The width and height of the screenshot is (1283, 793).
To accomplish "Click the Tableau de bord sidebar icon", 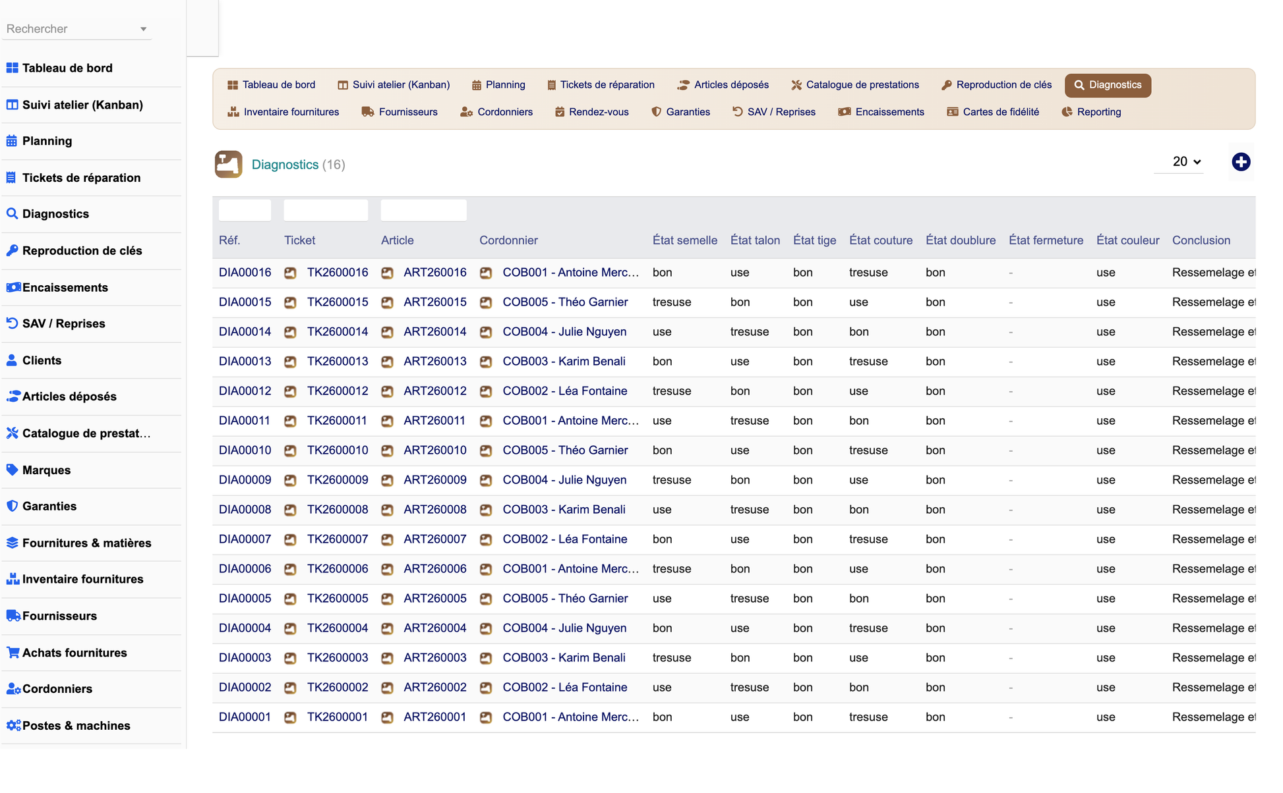I will [12, 68].
